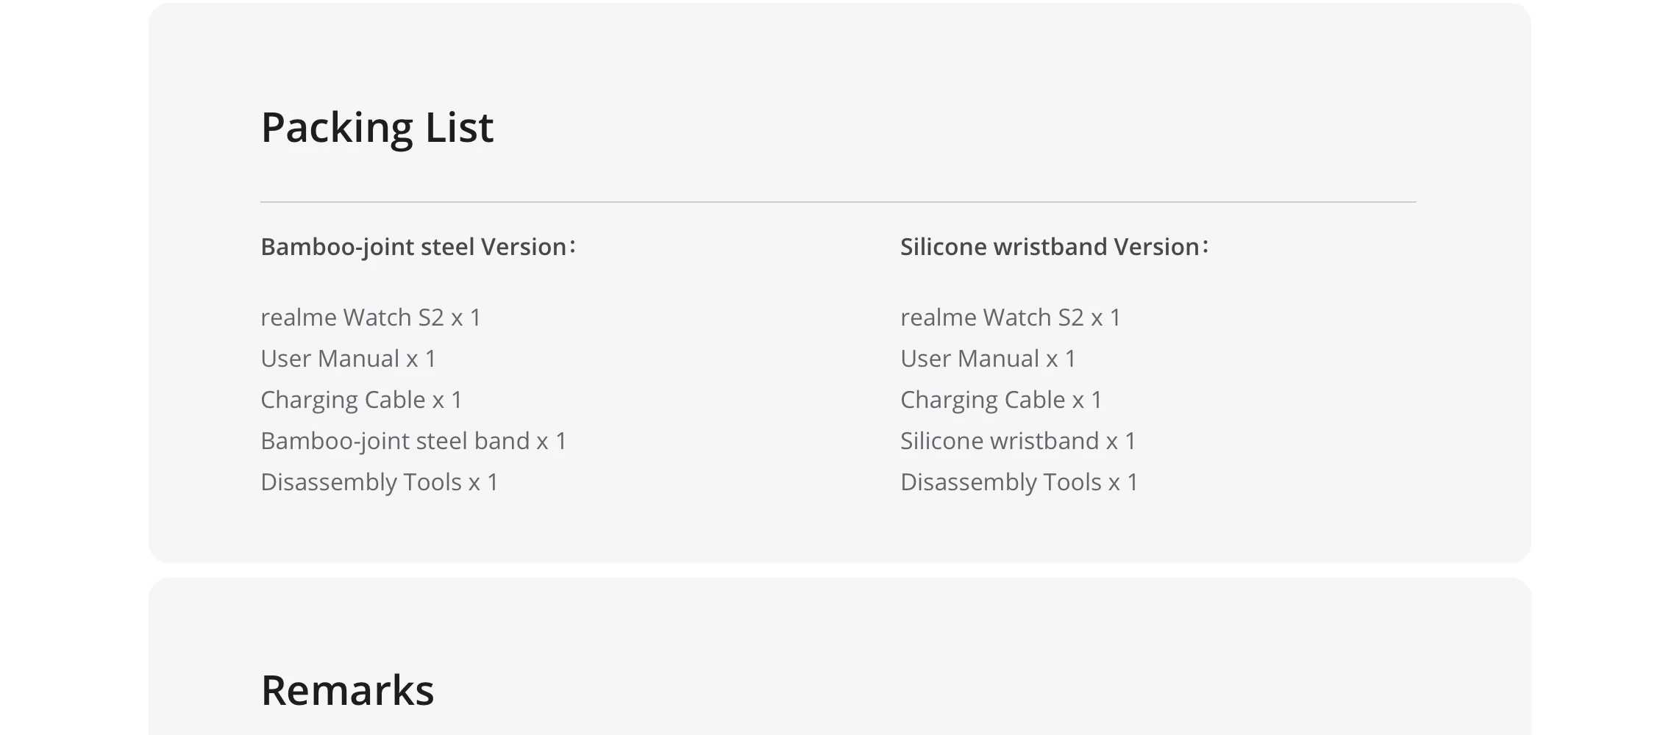Viewport: 1677px width, 735px height.
Task: Click quantity "1" after Bamboo-joint steel band
Action: point(561,441)
